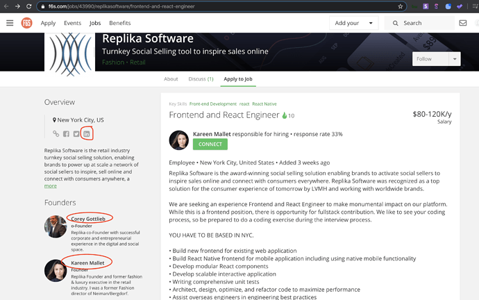This screenshot has width=479, height=300.
Task: Expand the 'Add your' dropdown
Action: coord(353,23)
